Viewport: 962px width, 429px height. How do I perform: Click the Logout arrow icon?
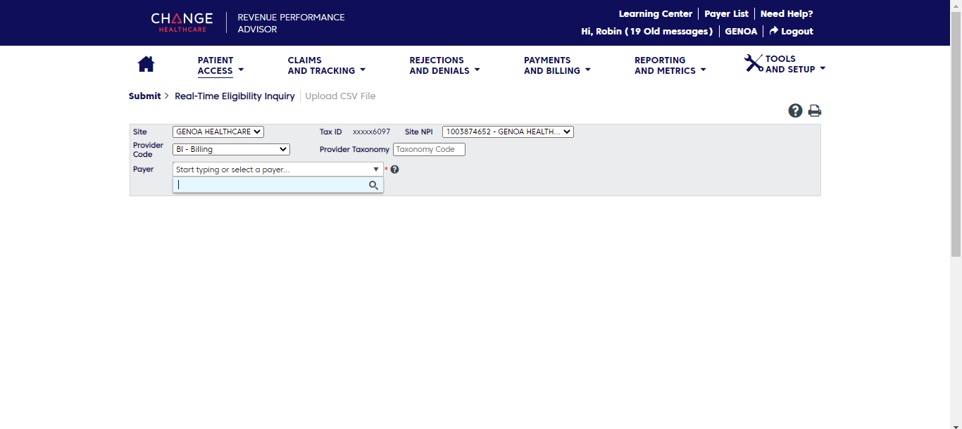[773, 31]
